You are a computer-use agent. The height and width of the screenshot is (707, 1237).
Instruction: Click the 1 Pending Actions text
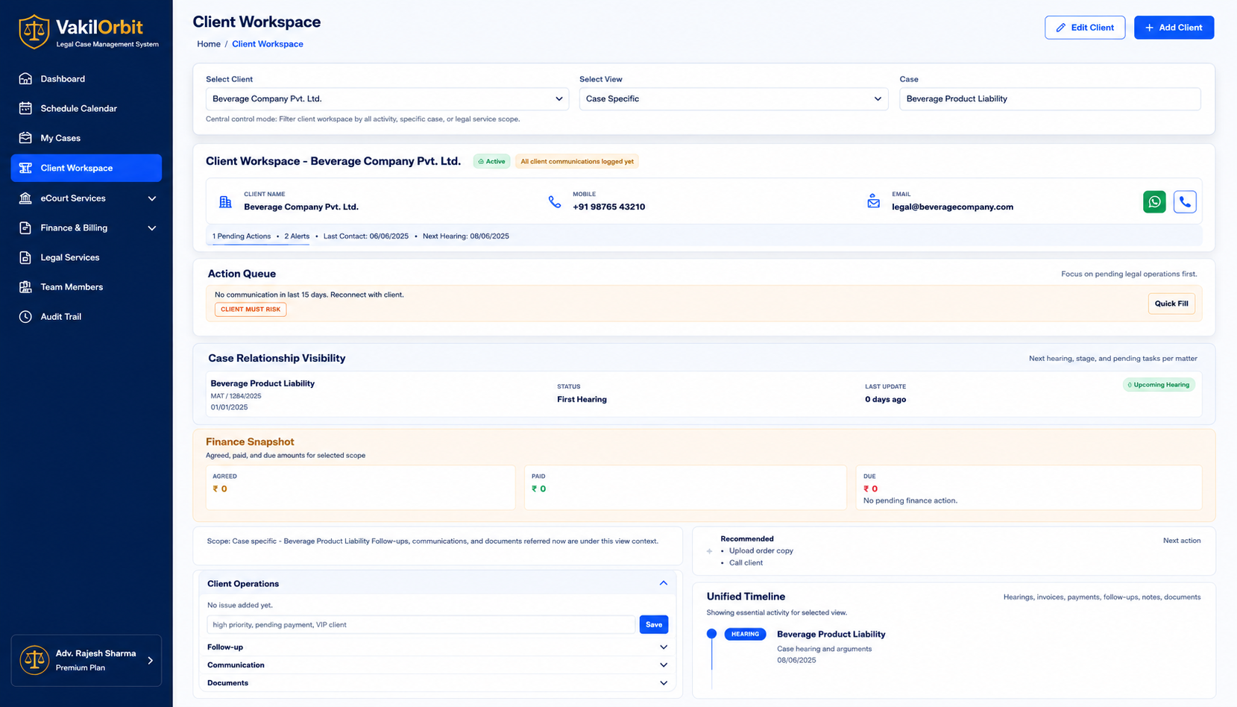[x=242, y=236]
